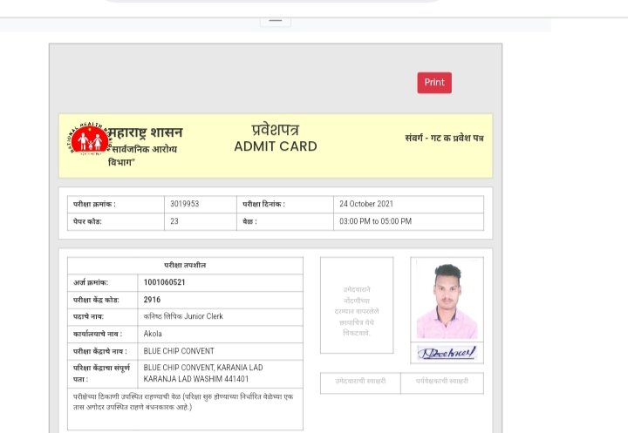This screenshot has width=628, height=433.
Task: Click the महाराष्ट्र शासन heading text
Action: pyautogui.click(x=146, y=132)
